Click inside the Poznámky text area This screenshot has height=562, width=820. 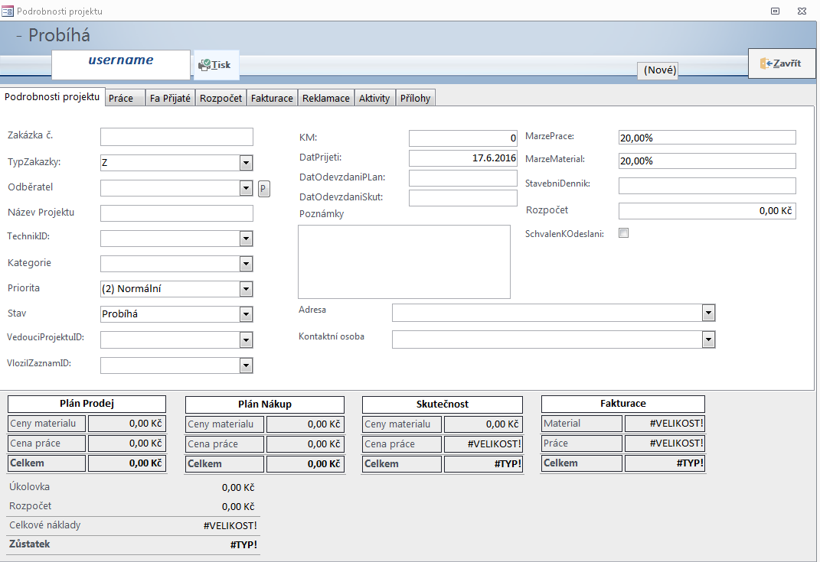pyautogui.click(x=403, y=262)
